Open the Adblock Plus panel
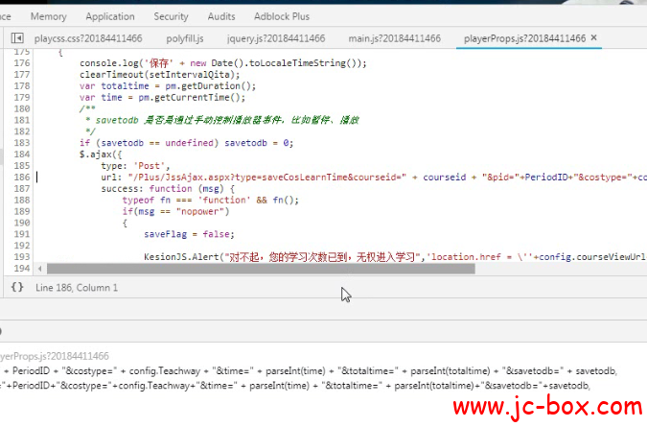Screen dimensions: 647x427 point(282,16)
